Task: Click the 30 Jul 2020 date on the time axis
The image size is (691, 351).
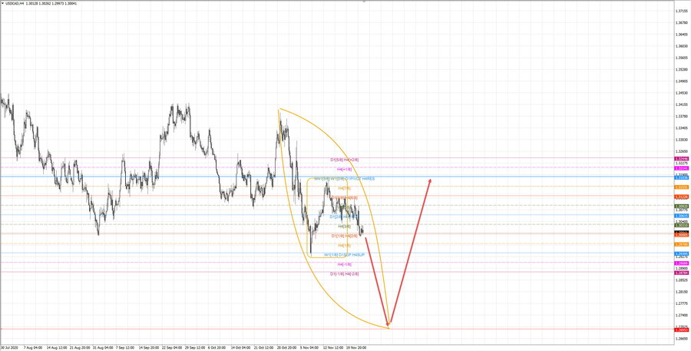Action: (8, 347)
